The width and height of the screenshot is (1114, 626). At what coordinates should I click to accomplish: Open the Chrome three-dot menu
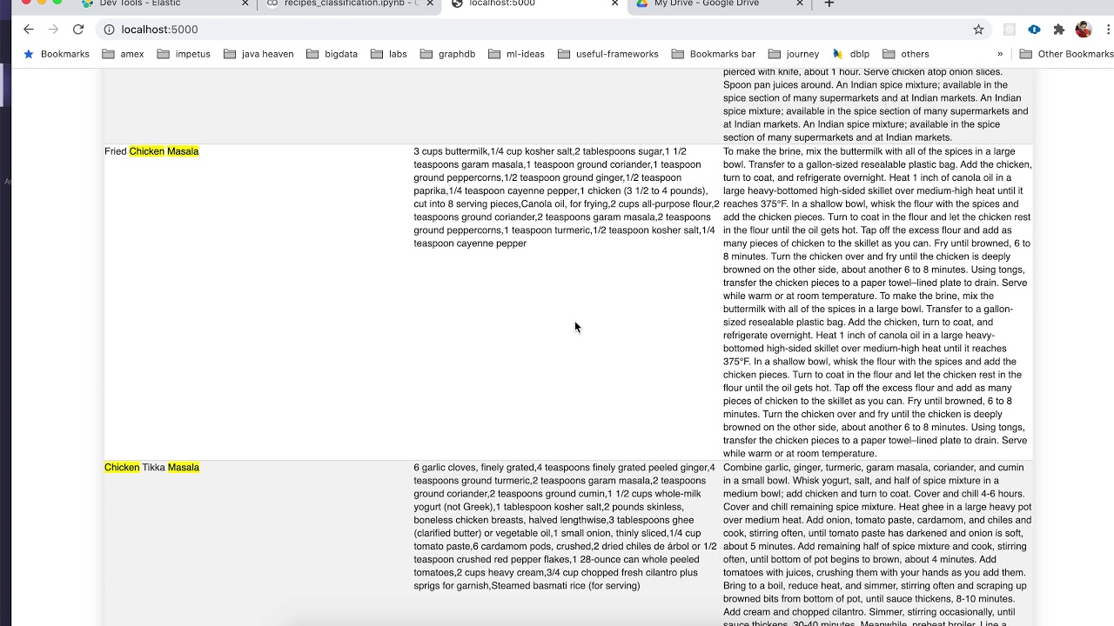1109,30
